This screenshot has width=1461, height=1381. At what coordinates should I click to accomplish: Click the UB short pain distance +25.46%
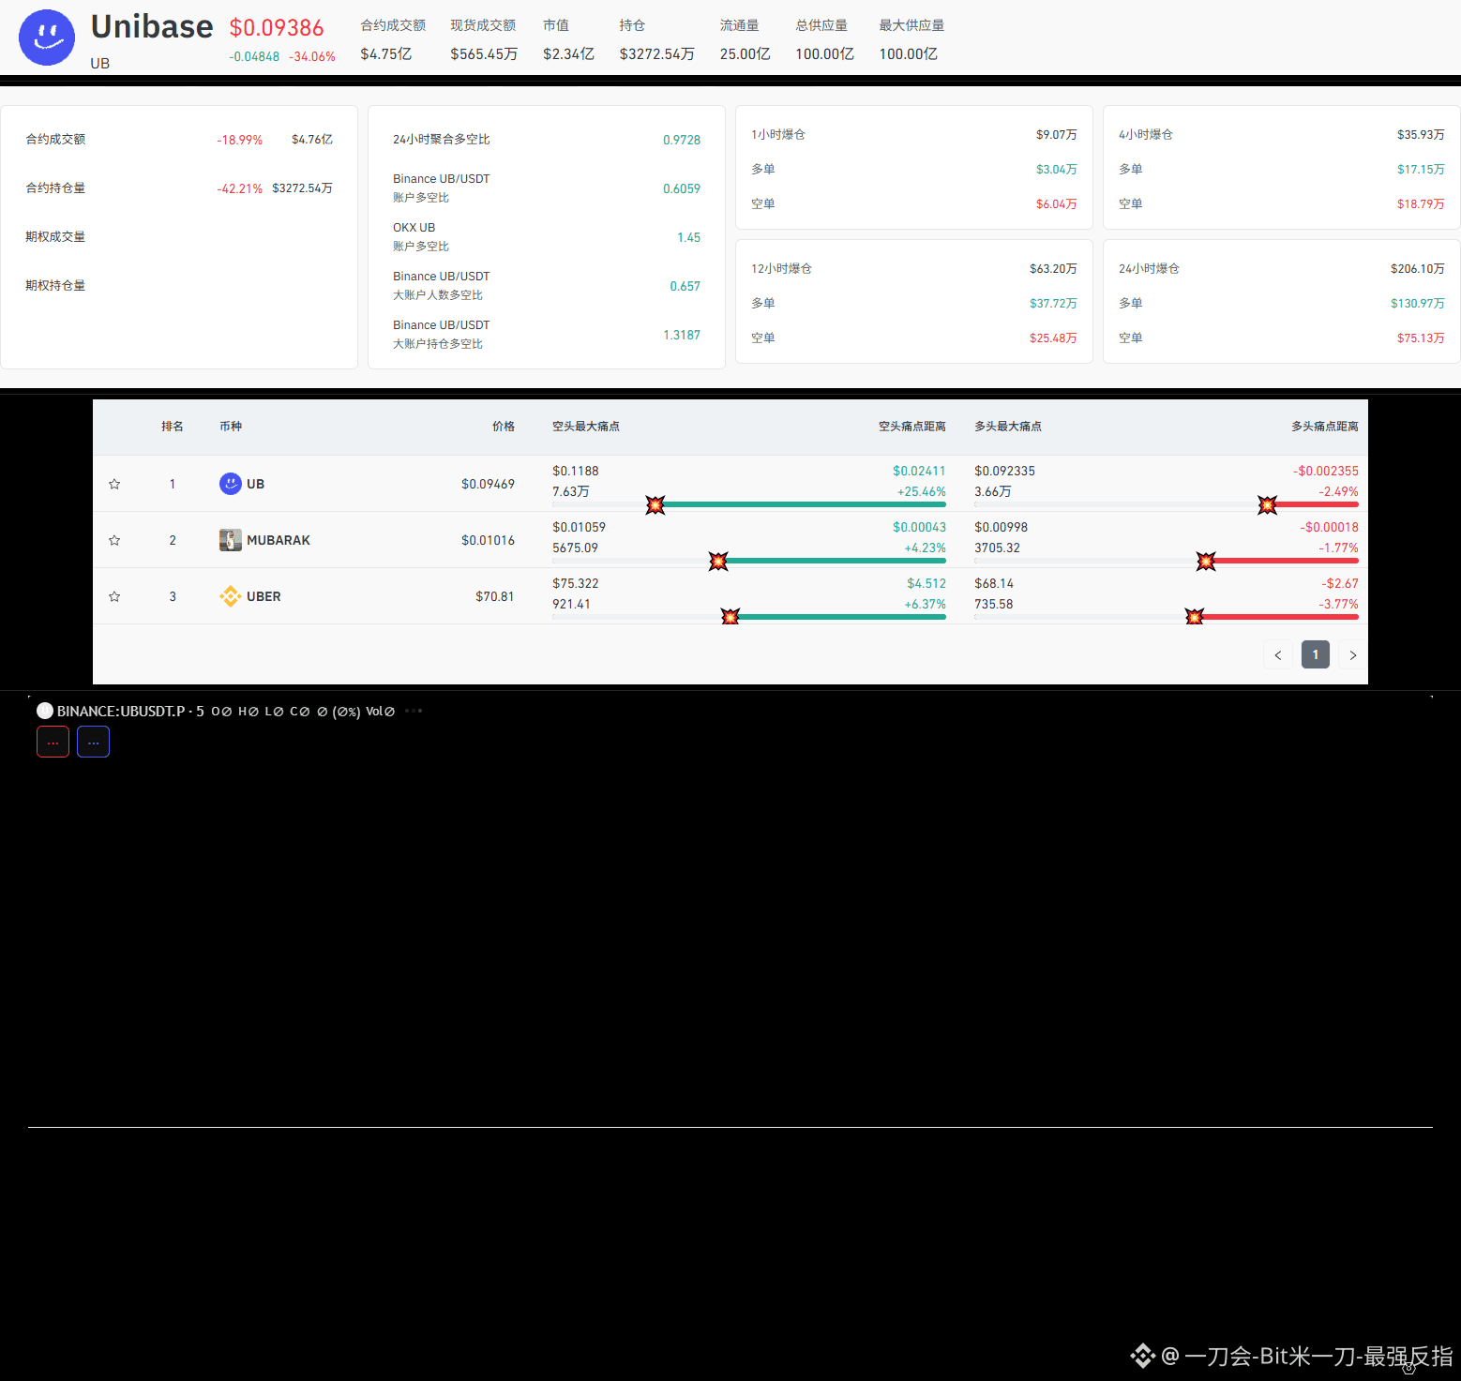click(x=921, y=491)
